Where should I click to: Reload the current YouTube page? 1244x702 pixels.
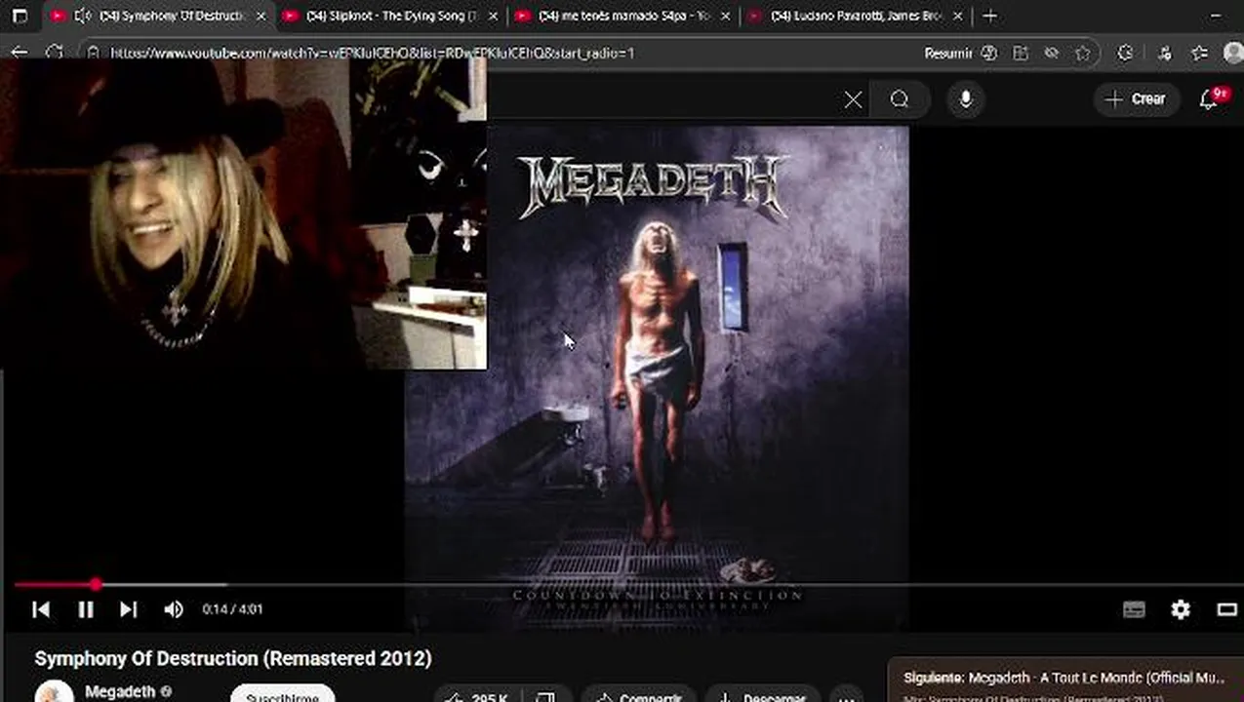[55, 53]
